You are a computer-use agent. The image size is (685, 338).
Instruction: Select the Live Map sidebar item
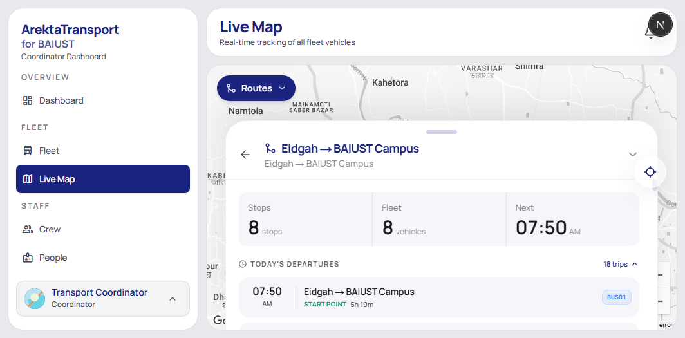coord(102,179)
